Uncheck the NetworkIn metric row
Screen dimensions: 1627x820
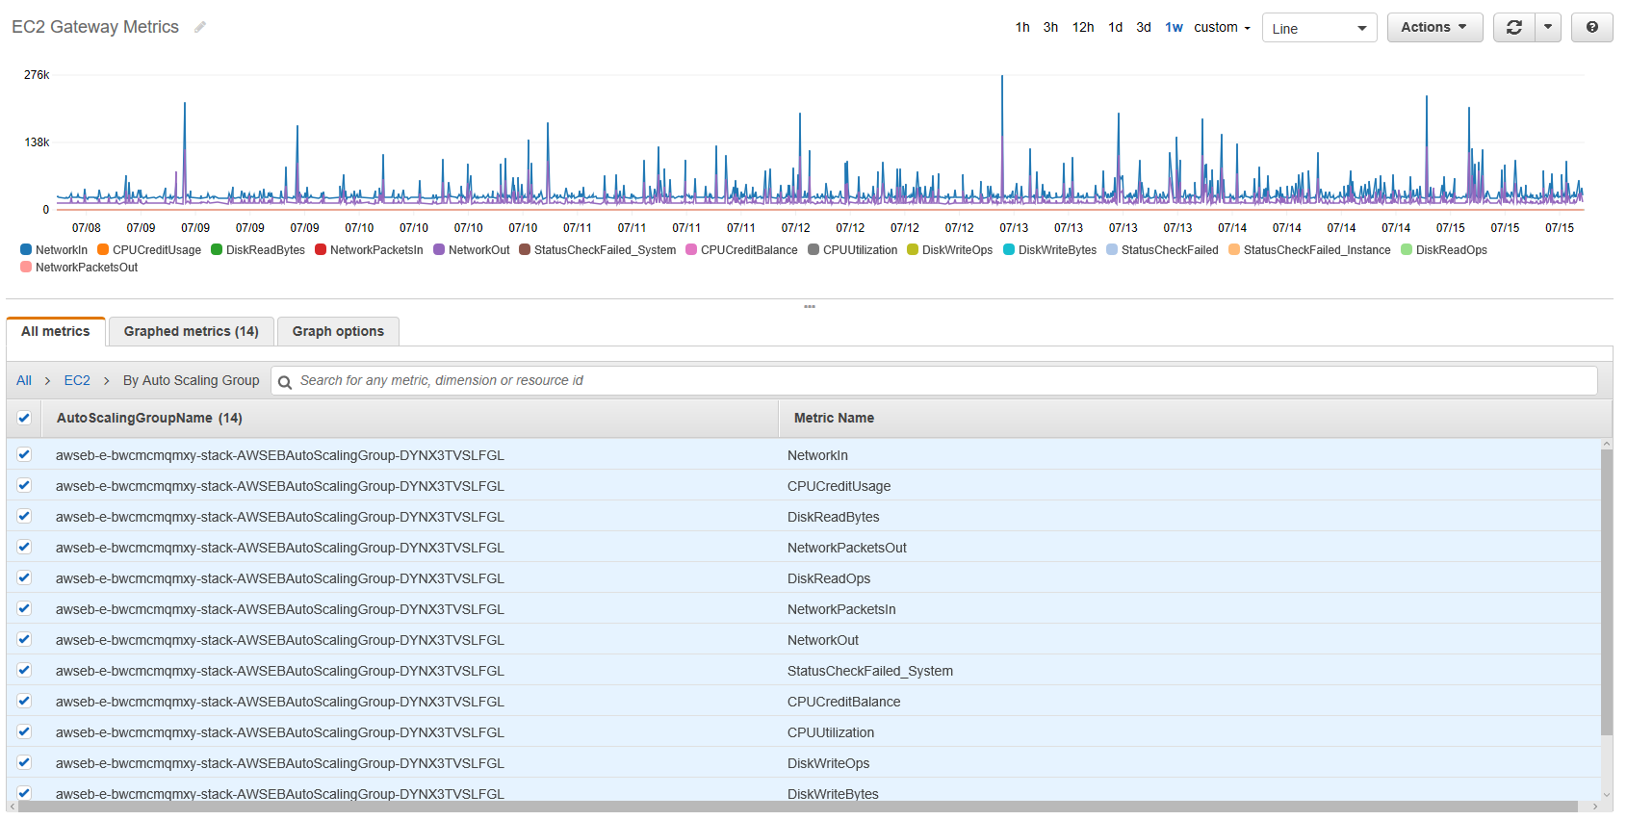(24, 454)
